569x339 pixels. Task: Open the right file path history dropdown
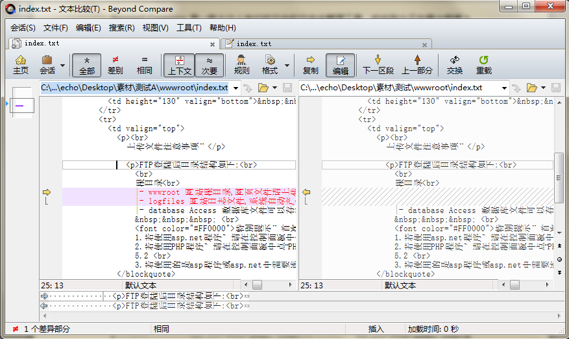click(x=504, y=88)
